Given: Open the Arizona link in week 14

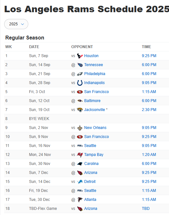Looking at the screenshot, I should click(91, 173).
